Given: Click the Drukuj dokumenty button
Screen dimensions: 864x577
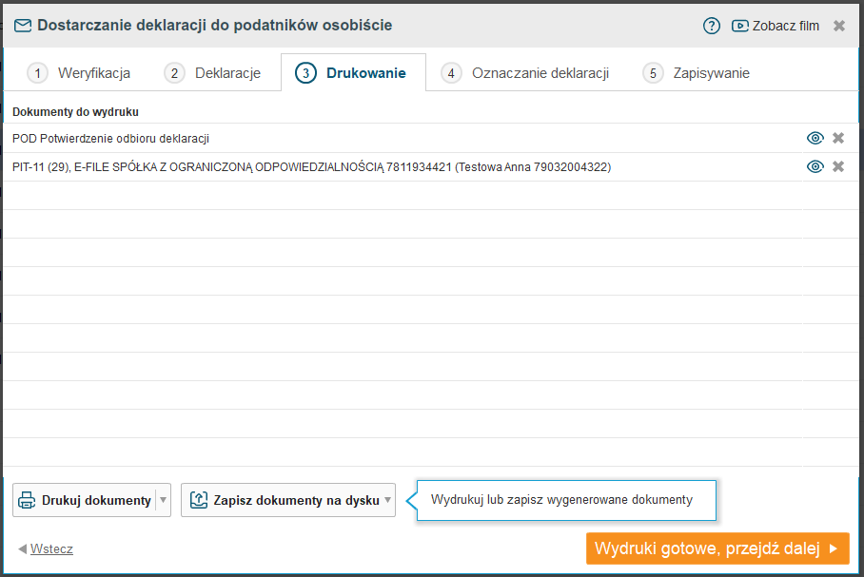Looking at the screenshot, I should tap(85, 500).
